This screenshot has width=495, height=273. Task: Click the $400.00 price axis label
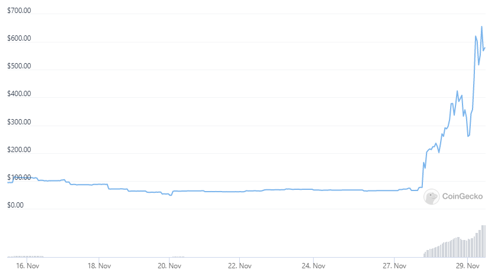tap(19, 94)
